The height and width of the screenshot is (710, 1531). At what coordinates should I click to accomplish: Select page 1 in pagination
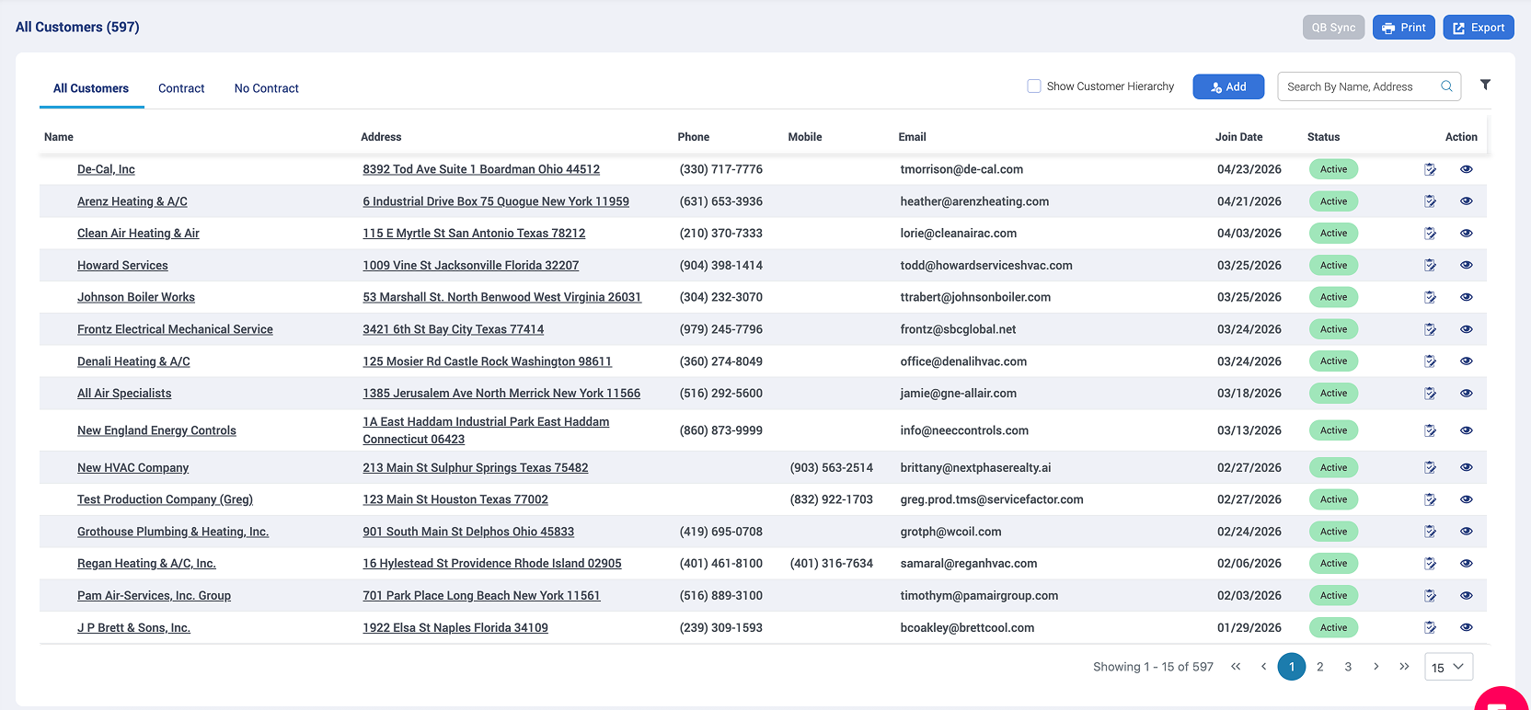click(x=1292, y=667)
